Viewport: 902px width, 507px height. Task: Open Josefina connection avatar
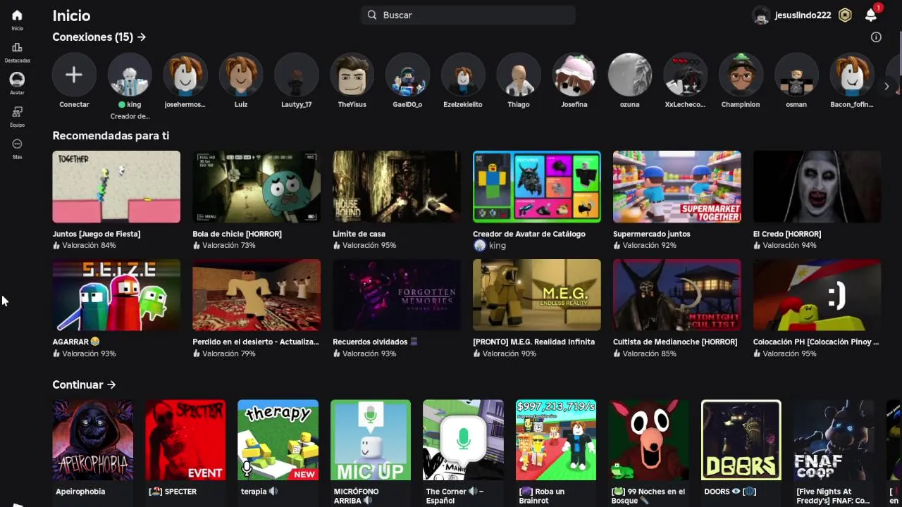click(x=574, y=75)
